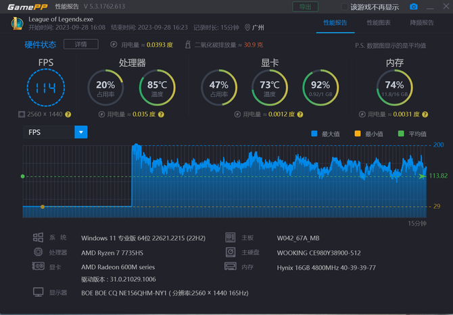Click the 处理器 chip icon in specs
The width and height of the screenshot is (453, 315).
38,251
